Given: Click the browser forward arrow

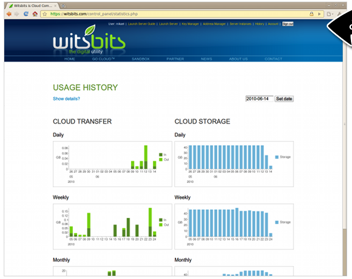Looking at the screenshot, I should click(17, 14).
